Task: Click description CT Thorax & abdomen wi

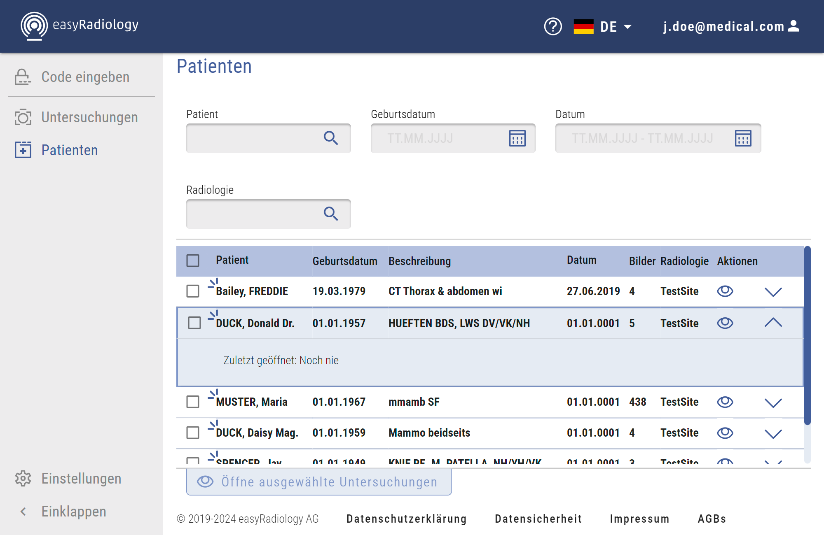Action: tap(445, 291)
